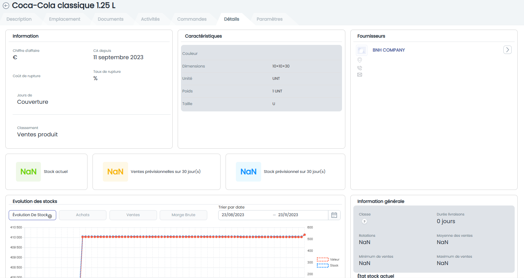
Task: Click the supplier email envelope icon
Action: click(x=360, y=75)
